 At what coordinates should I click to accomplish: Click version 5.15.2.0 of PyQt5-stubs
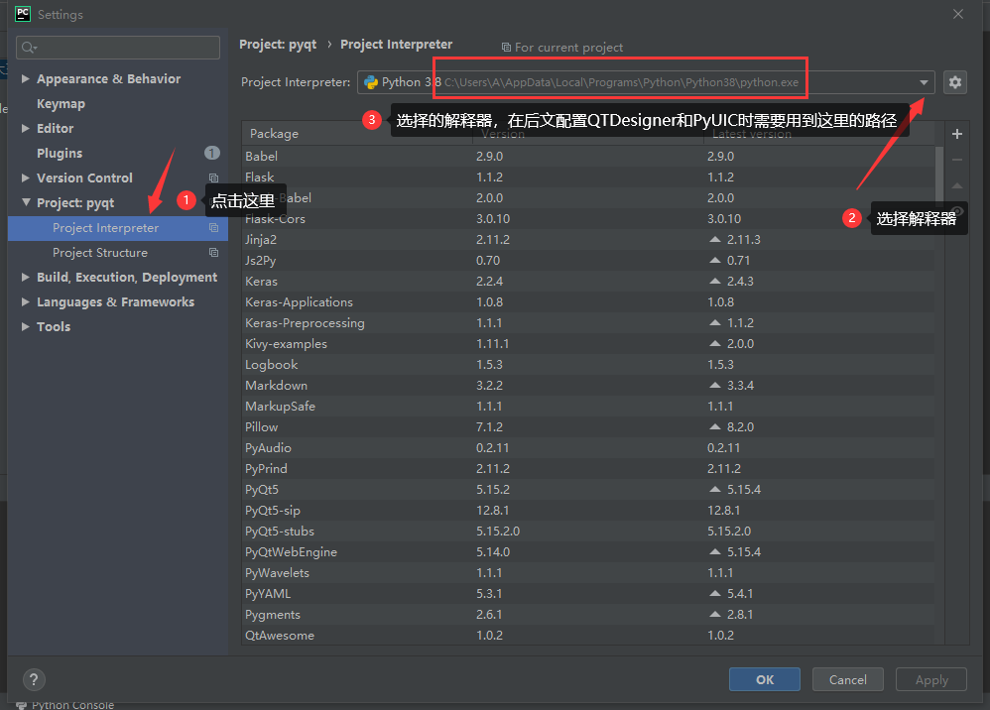coord(498,531)
